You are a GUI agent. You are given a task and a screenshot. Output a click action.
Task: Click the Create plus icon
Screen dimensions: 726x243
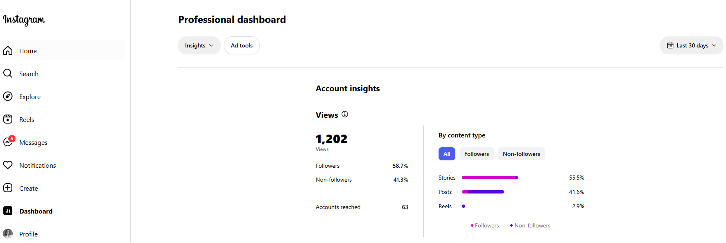click(x=8, y=188)
